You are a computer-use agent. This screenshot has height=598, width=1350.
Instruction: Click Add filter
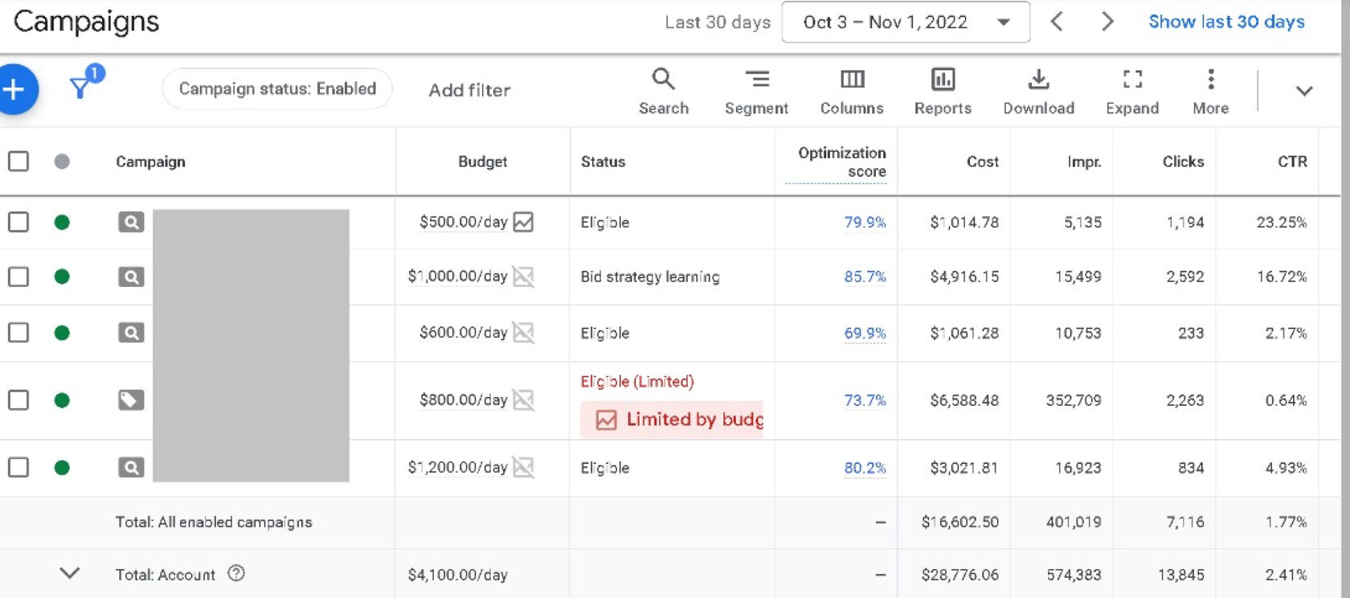coord(469,90)
